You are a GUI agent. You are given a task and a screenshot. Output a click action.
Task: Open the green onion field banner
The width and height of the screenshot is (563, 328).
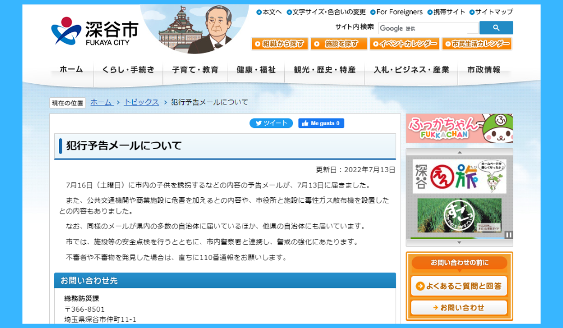click(459, 215)
